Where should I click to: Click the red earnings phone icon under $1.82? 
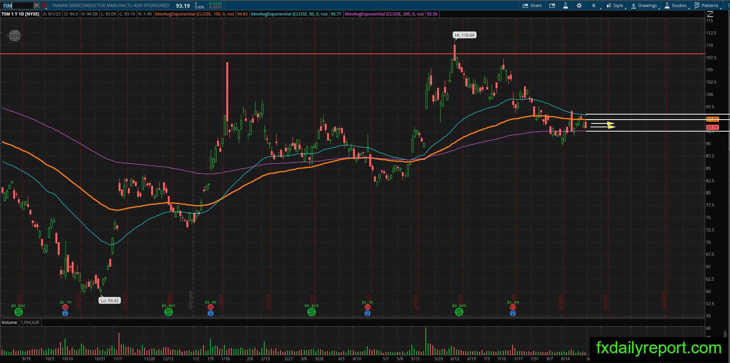click(x=210, y=307)
